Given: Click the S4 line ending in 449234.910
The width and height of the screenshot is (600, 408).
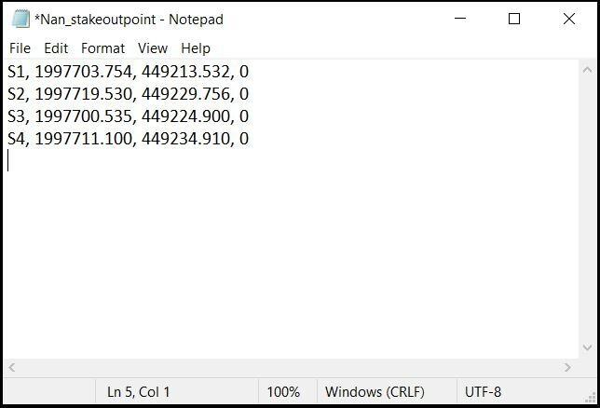Looking at the screenshot, I should click(128, 139).
